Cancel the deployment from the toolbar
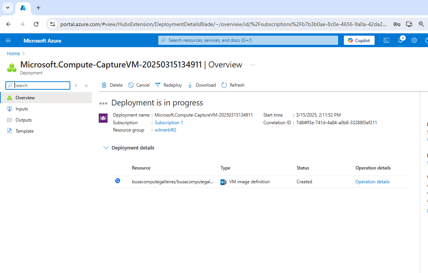 tap(139, 85)
